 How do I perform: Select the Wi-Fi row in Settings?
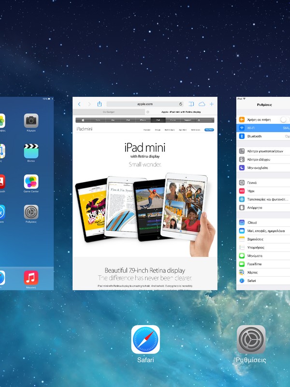pyautogui.click(x=263, y=128)
